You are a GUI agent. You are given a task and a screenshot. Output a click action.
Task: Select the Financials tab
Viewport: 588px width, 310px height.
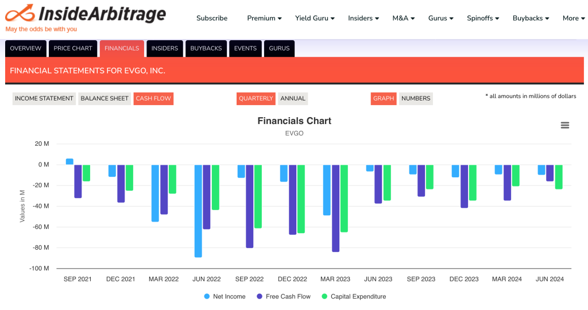[122, 48]
